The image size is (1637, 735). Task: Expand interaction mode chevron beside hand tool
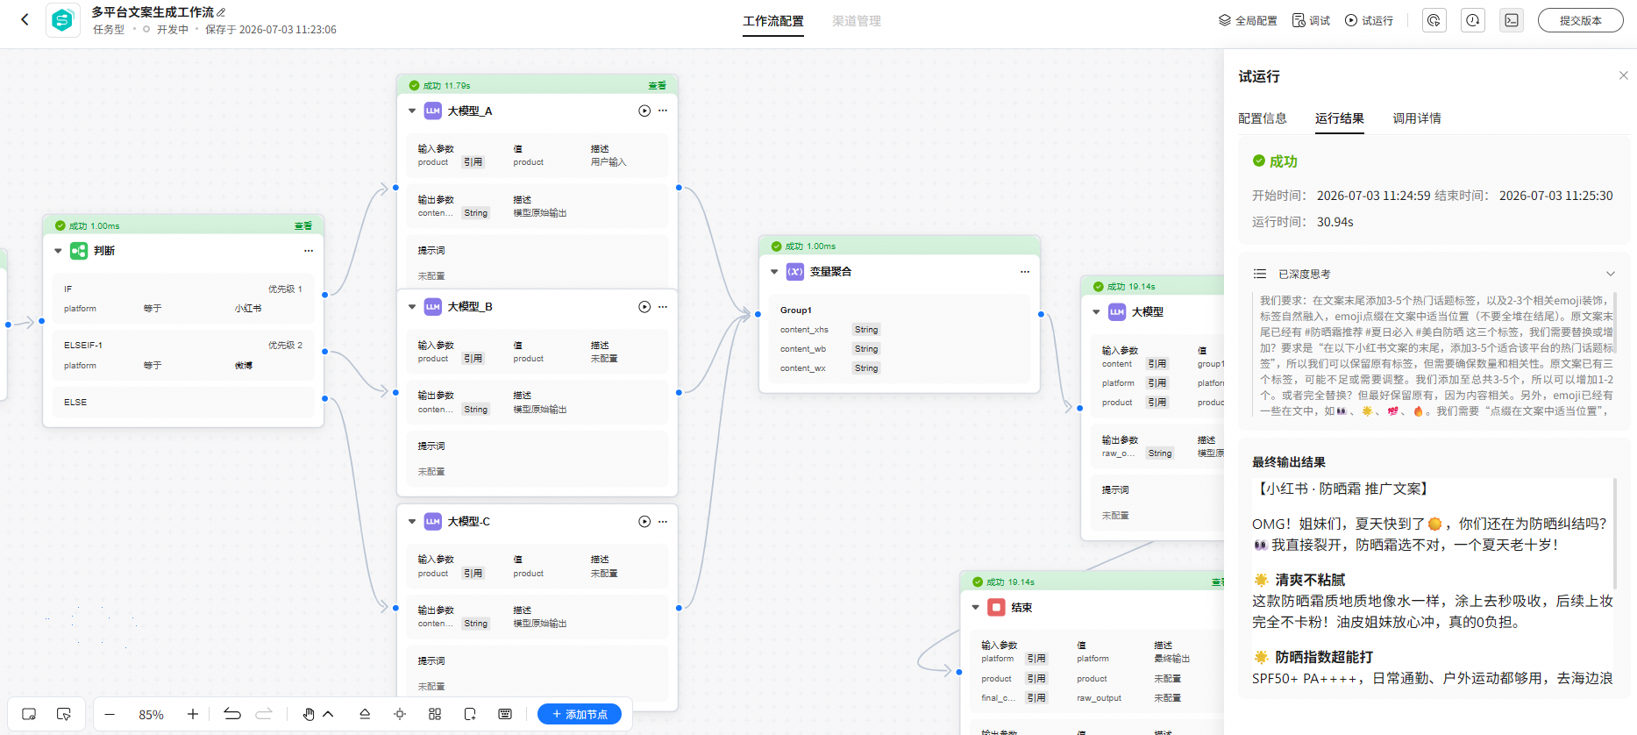coord(328,714)
